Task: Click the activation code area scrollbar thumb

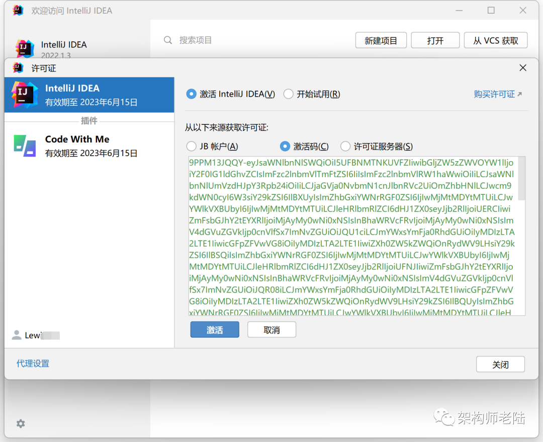Action: click(x=522, y=179)
